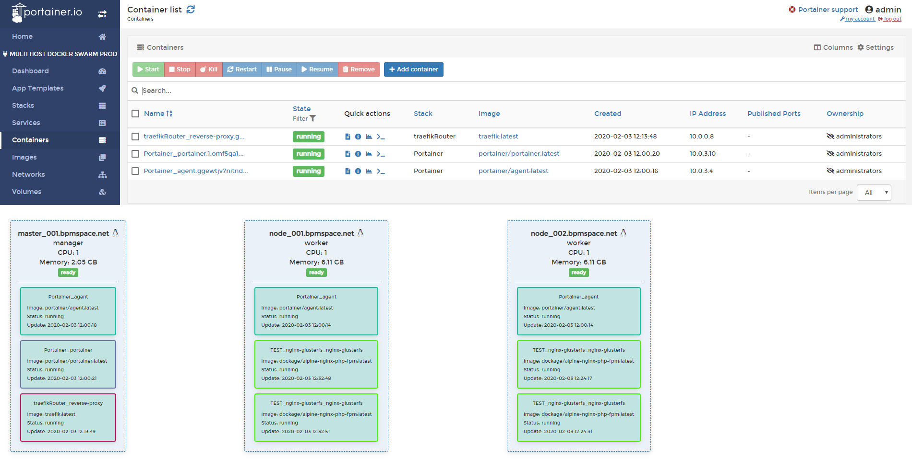
Task: Click the refresh icon beside Container list
Action: (x=191, y=10)
